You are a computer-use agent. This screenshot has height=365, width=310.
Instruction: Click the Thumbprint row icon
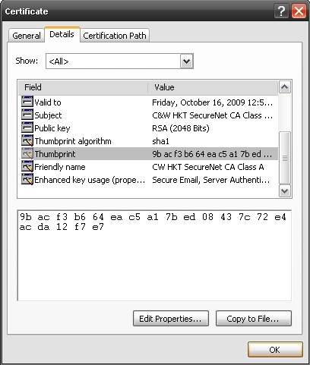27,153
